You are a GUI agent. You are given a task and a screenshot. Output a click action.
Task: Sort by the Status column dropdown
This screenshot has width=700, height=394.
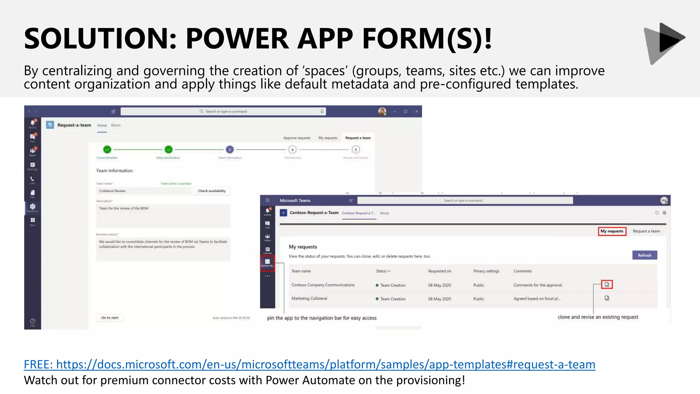383,271
